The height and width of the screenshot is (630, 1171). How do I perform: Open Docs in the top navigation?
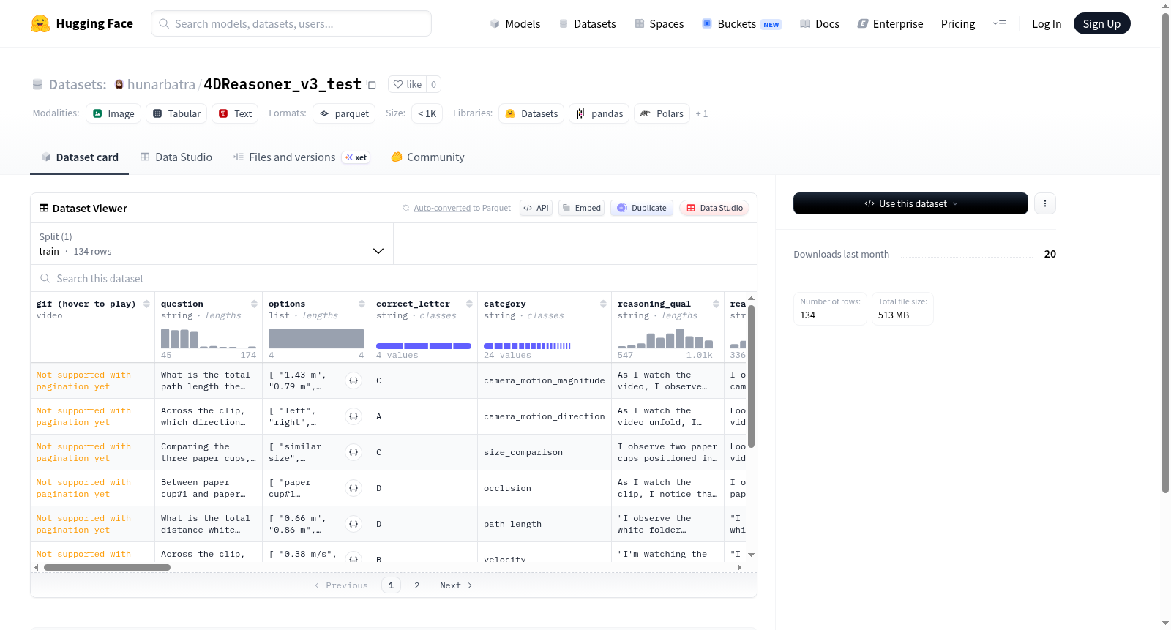820,23
